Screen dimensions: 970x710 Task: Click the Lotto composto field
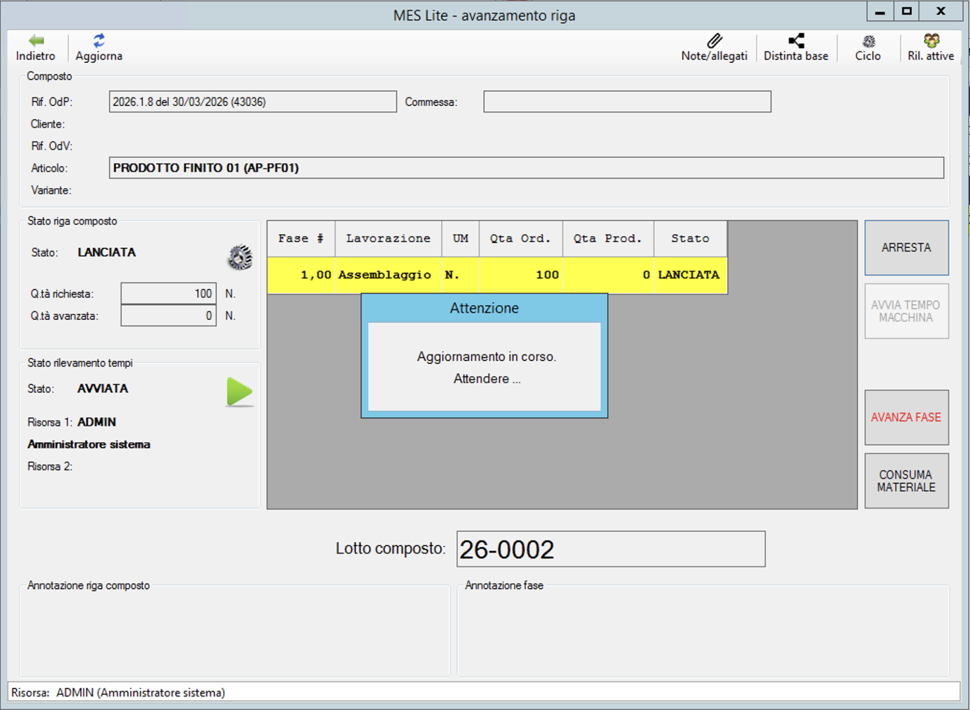(610, 549)
